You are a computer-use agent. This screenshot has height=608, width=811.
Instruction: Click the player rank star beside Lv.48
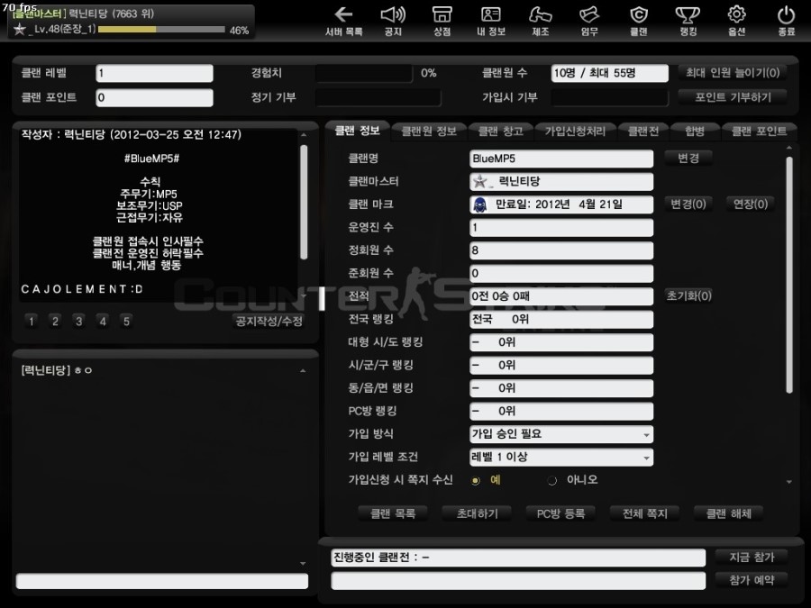(x=20, y=30)
